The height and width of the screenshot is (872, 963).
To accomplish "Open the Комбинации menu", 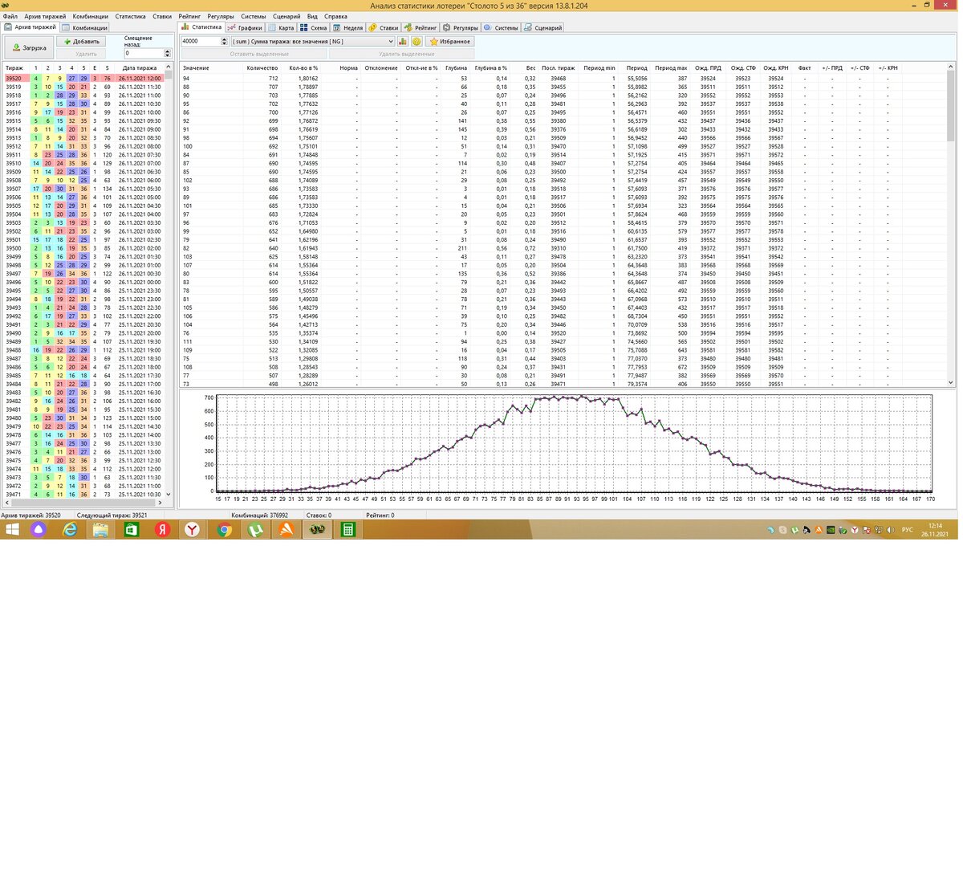I will [91, 16].
